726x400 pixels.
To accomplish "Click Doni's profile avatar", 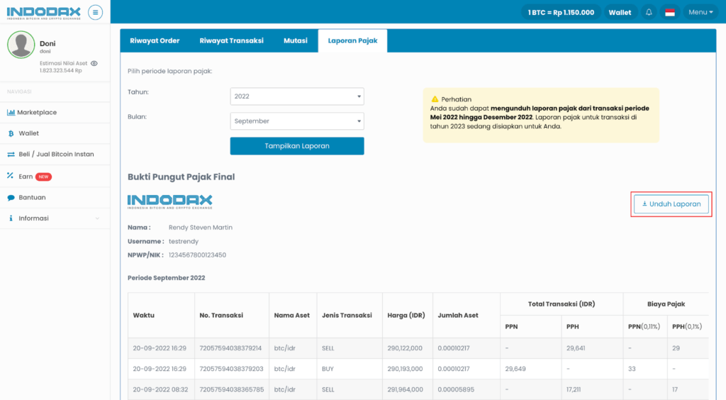I will click(x=21, y=45).
